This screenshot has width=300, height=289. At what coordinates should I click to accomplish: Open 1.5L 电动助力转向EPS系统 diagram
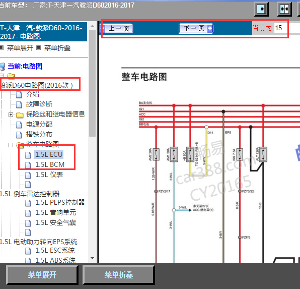38,242
